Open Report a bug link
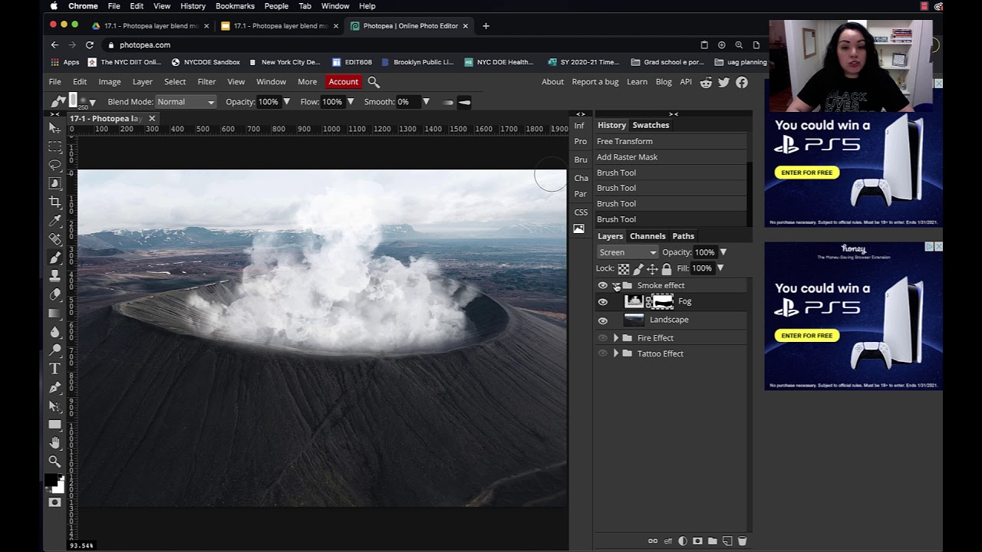Viewport: 982px width, 552px height. 595,82
